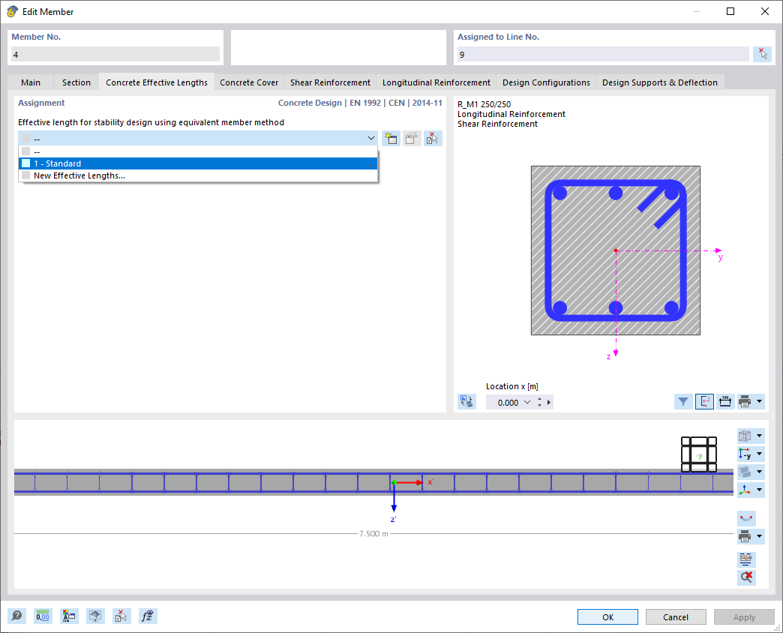Open member view print options arrow
Viewport: 783px width, 633px height.
click(759, 537)
